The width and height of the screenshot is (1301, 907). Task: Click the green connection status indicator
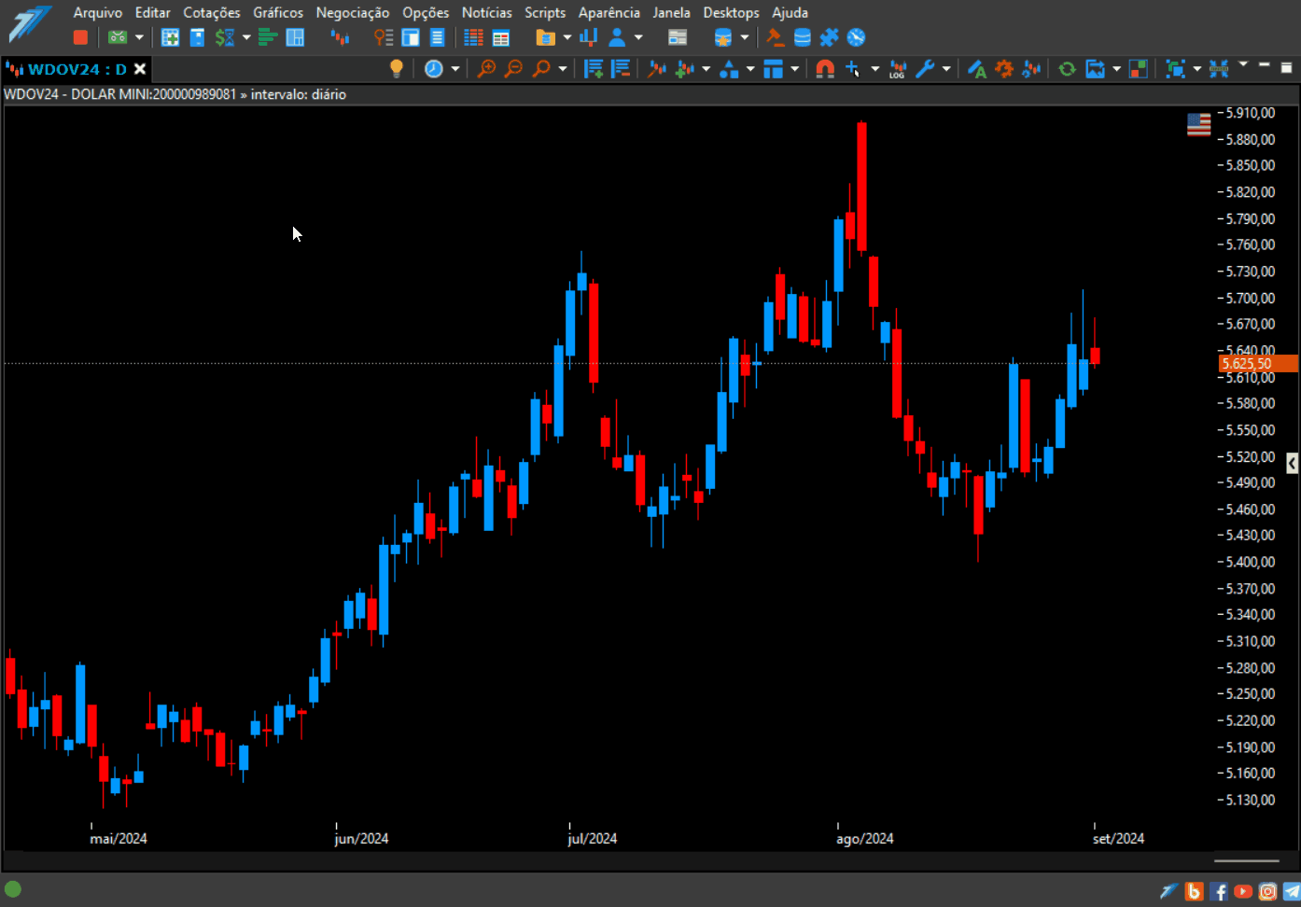pyautogui.click(x=13, y=889)
